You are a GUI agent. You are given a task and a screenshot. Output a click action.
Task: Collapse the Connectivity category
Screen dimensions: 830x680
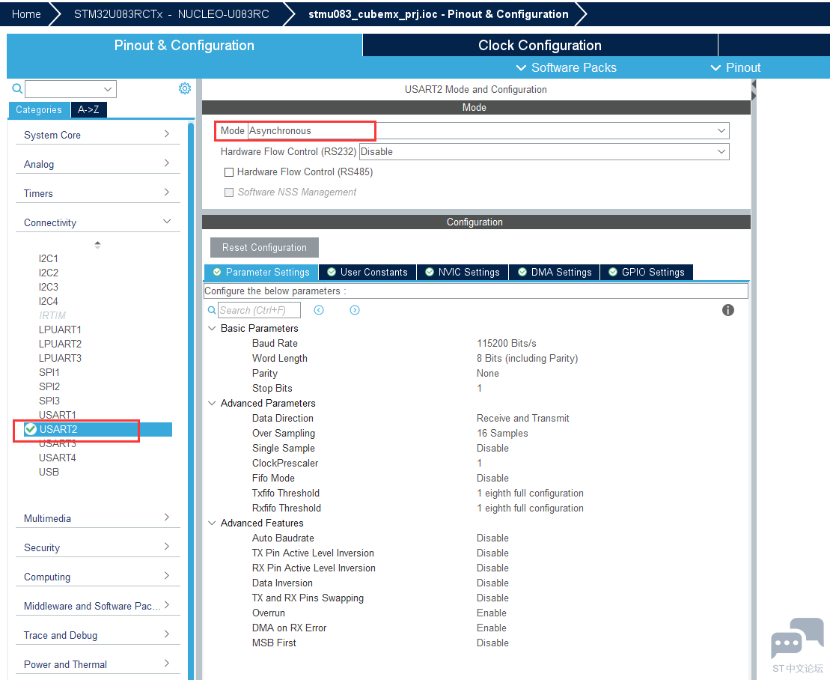(98, 222)
